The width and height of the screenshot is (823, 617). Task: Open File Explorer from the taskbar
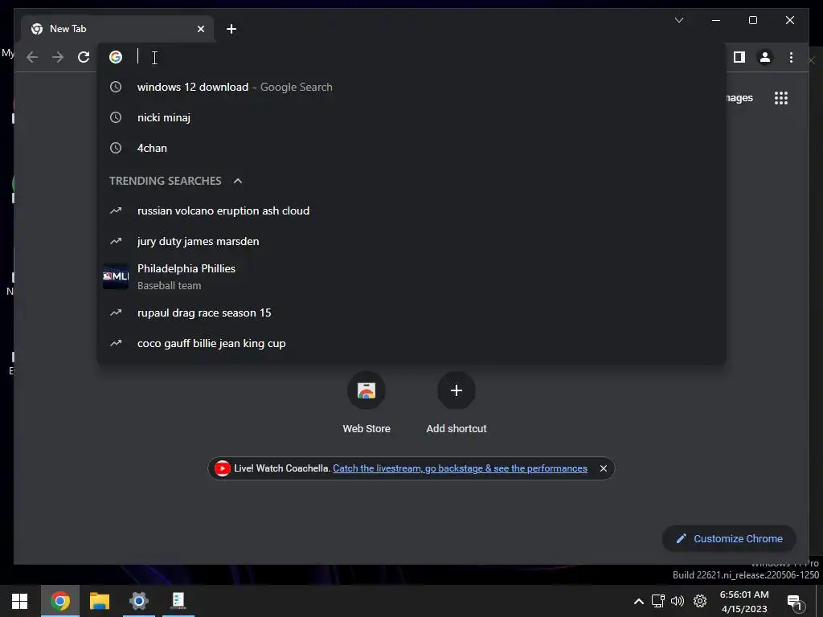tap(99, 601)
